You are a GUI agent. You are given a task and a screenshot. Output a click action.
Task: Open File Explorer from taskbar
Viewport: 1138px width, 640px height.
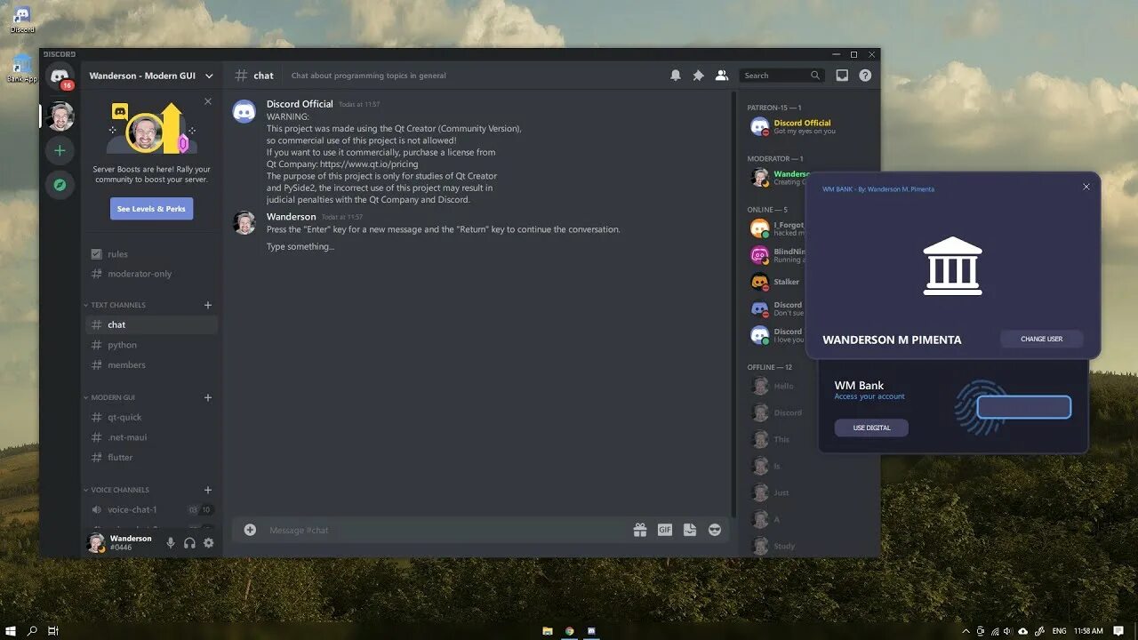point(548,630)
